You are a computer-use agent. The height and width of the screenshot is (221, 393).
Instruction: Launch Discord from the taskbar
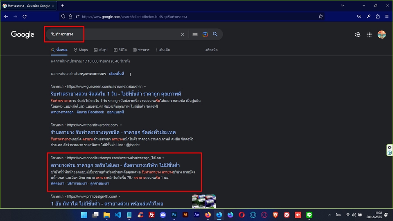click(x=163, y=215)
